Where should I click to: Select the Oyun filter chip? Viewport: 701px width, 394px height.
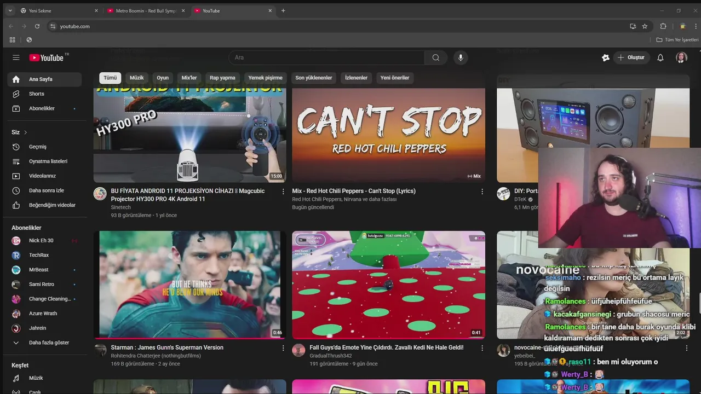pos(163,78)
